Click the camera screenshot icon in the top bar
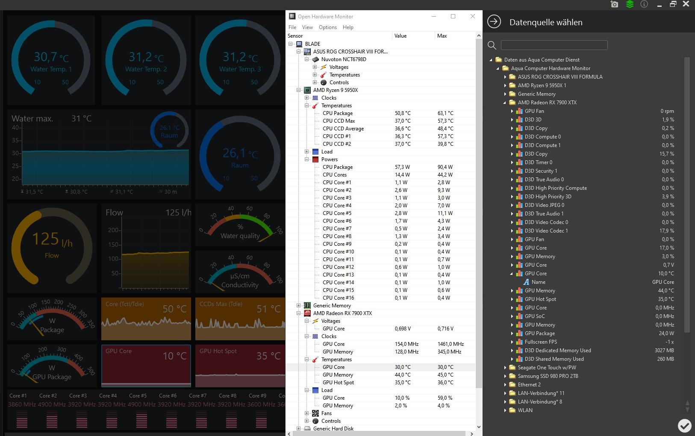695x436 pixels. point(614,4)
